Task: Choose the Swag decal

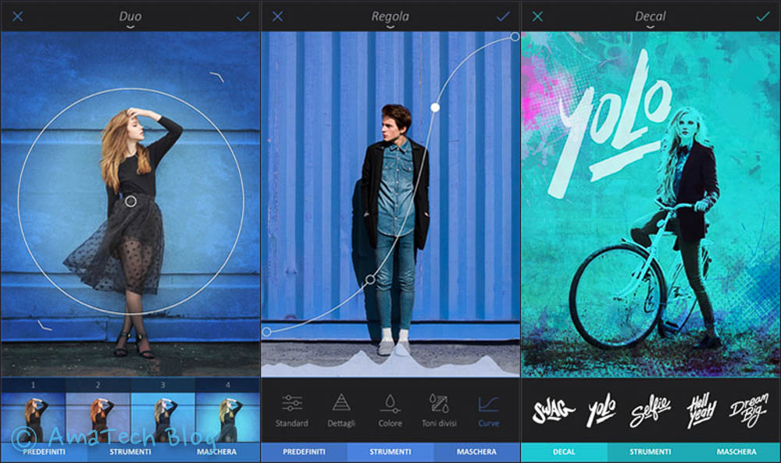Action: (x=553, y=411)
